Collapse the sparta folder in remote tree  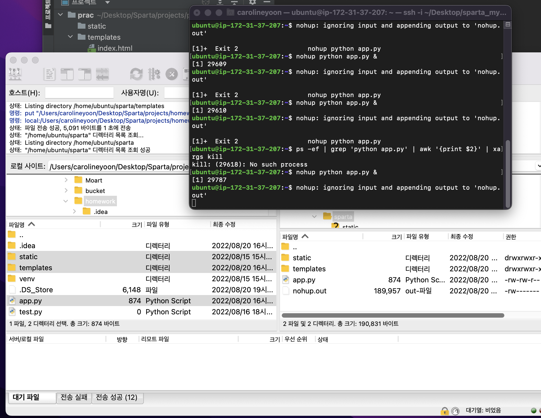coord(314,217)
